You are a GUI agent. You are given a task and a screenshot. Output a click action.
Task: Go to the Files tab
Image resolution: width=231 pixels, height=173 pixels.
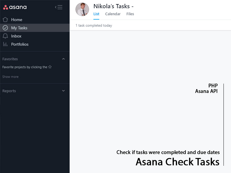pyautogui.click(x=130, y=14)
